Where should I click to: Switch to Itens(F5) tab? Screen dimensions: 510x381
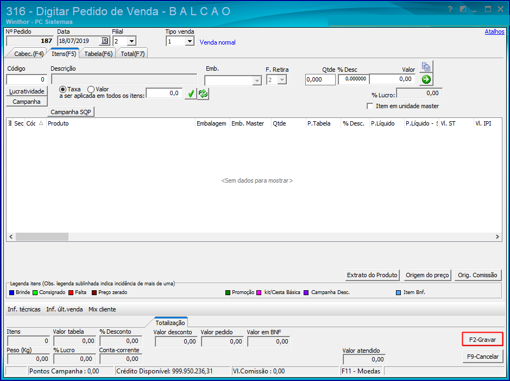64,54
